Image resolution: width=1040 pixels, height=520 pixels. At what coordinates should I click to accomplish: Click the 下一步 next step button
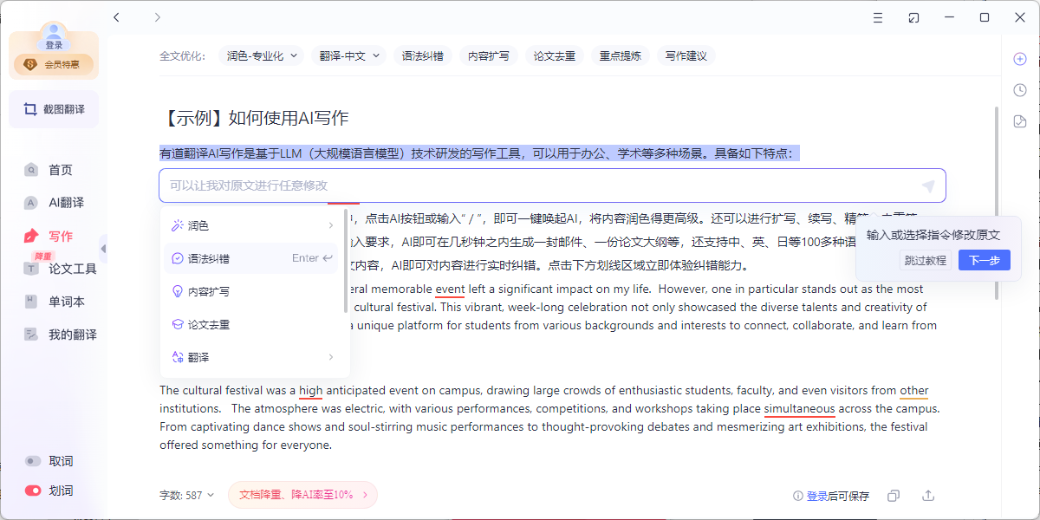984,260
